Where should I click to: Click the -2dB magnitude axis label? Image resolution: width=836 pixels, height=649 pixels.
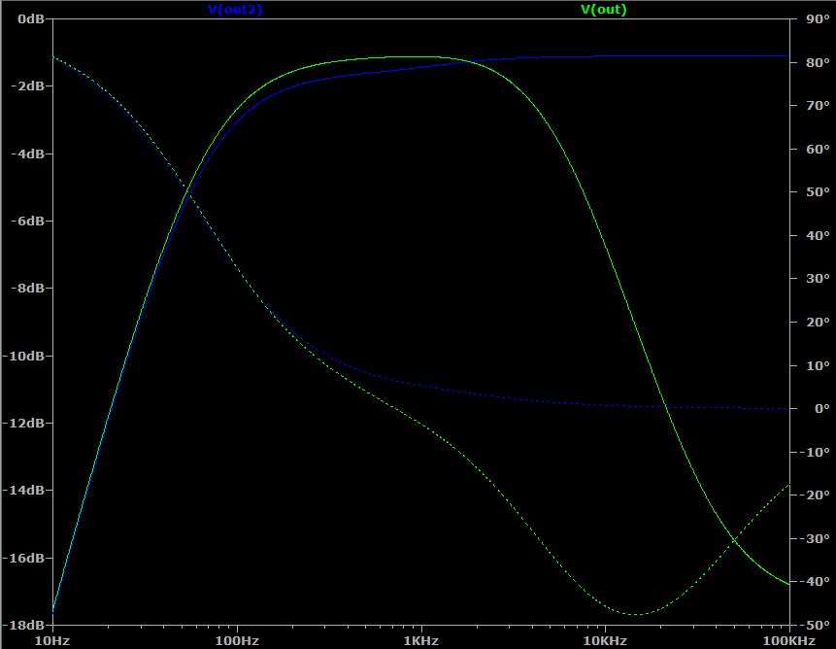(27, 86)
